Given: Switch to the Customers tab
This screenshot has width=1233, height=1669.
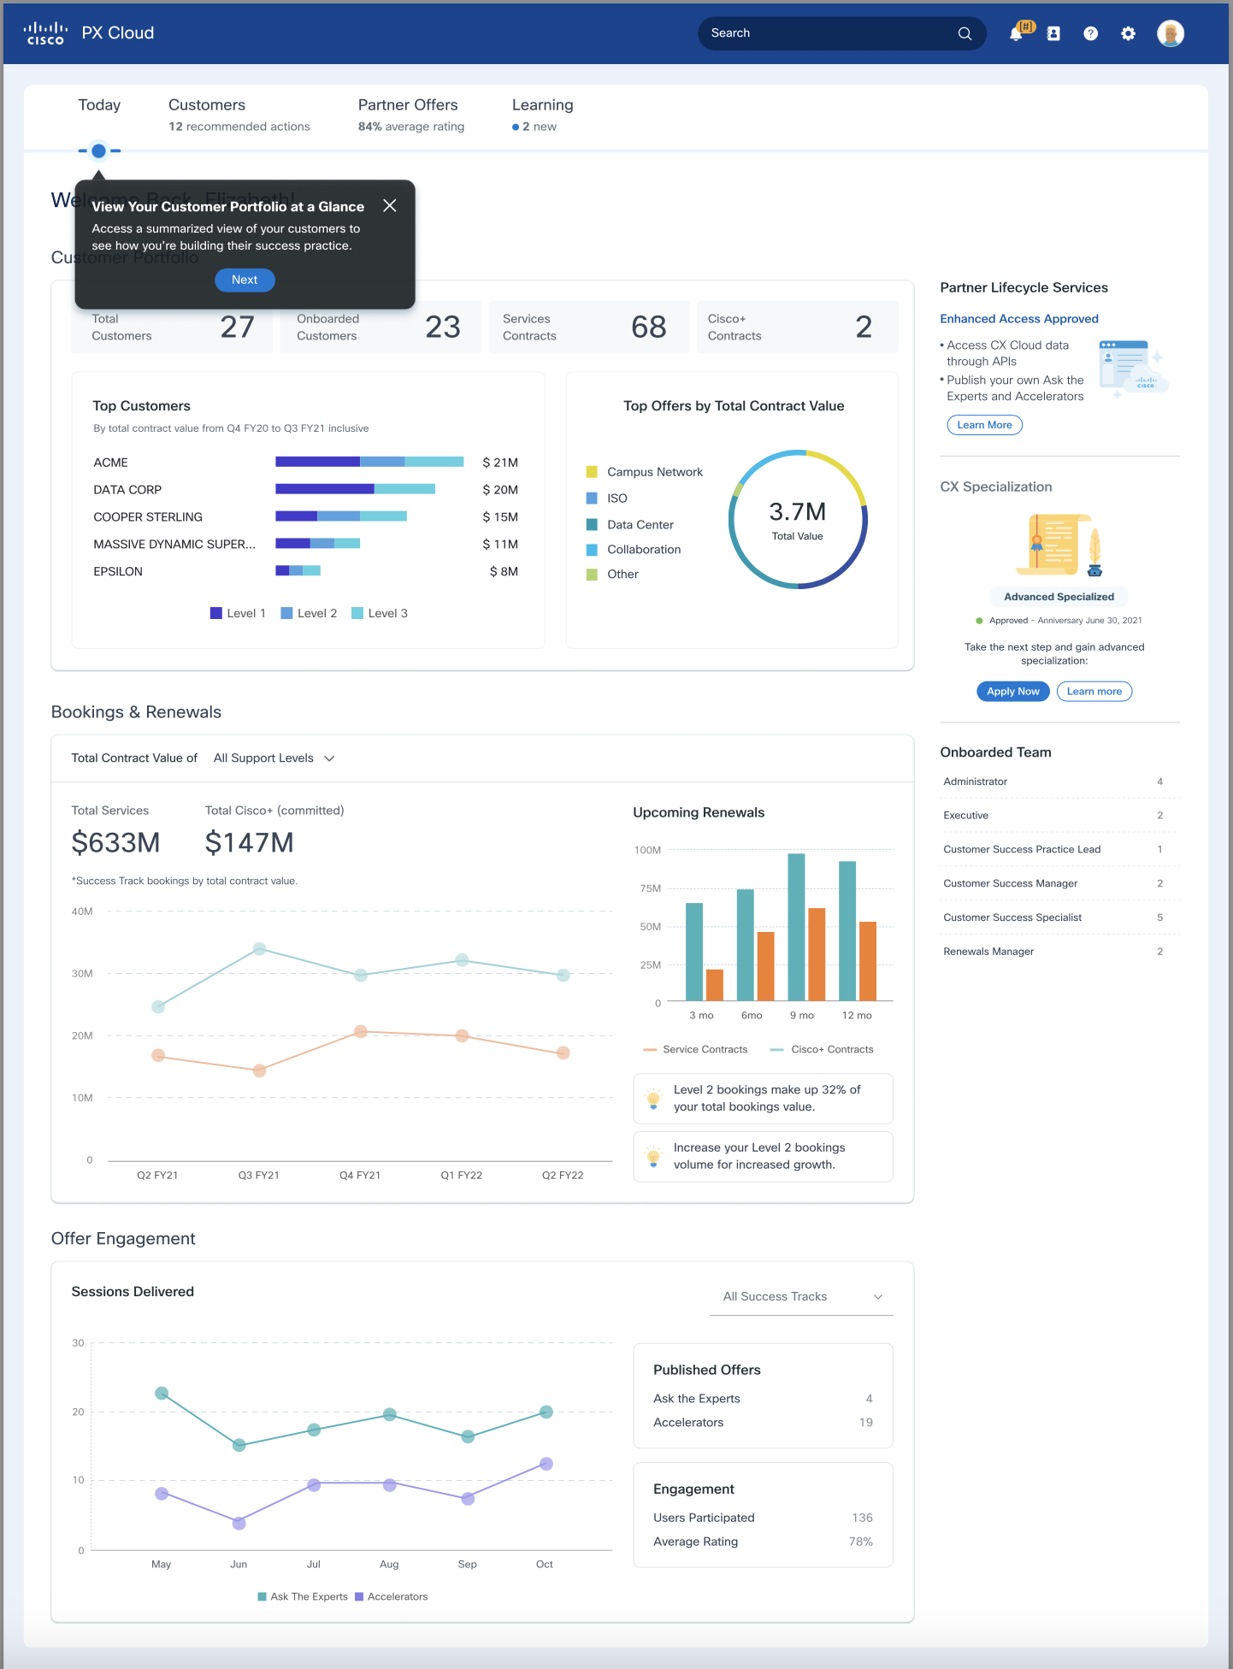Looking at the screenshot, I should click(207, 105).
